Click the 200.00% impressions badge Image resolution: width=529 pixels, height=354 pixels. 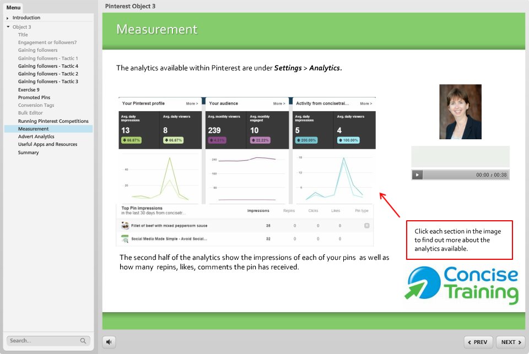point(306,140)
